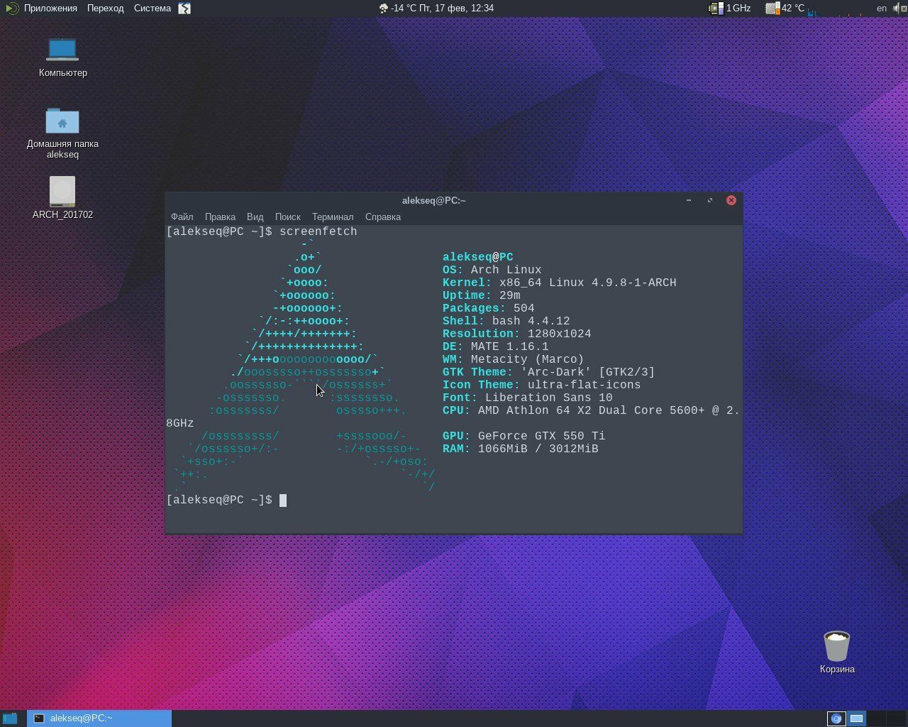Click the Kernel version line
908x727 pixels.
(x=559, y=283)
